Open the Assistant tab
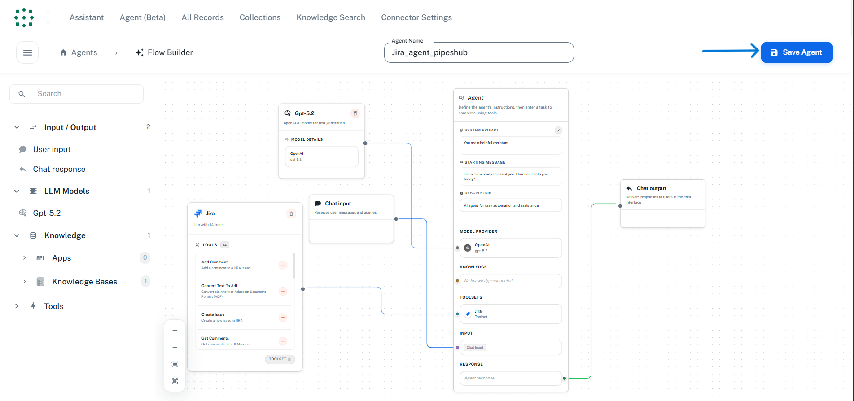The image size is (854, 401). 87,17
